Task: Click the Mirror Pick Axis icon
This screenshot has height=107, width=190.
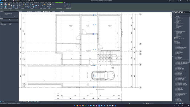Action: point(30,5)
